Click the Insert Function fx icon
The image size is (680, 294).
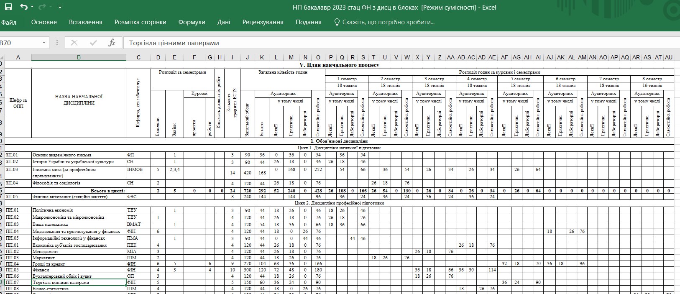112,43
